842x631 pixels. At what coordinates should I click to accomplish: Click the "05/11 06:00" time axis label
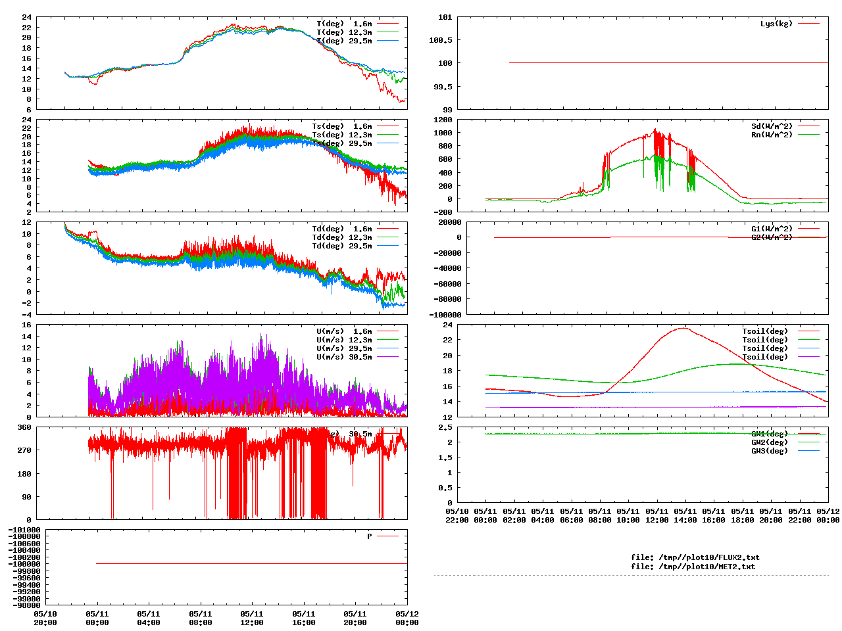[572, 515]
